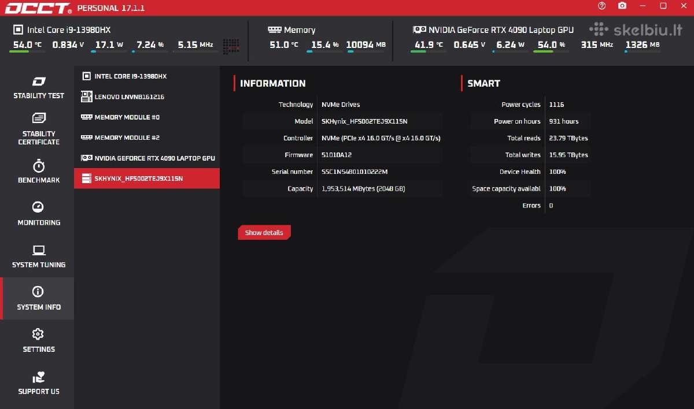Open the Support Us section
The image size is (694, 409).
click(39, 383)
